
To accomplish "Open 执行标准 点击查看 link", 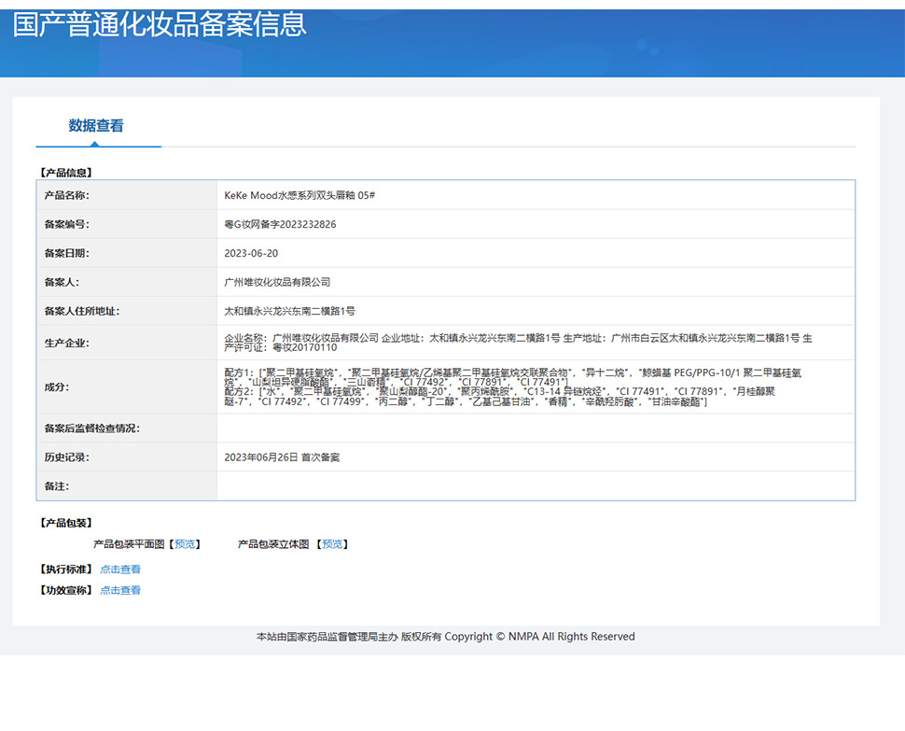I will coord(120,569).
